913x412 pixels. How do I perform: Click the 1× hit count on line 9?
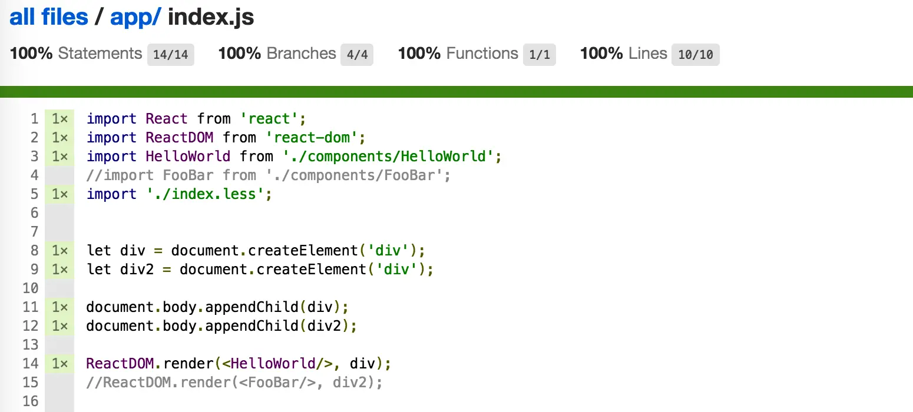point(59,270)
